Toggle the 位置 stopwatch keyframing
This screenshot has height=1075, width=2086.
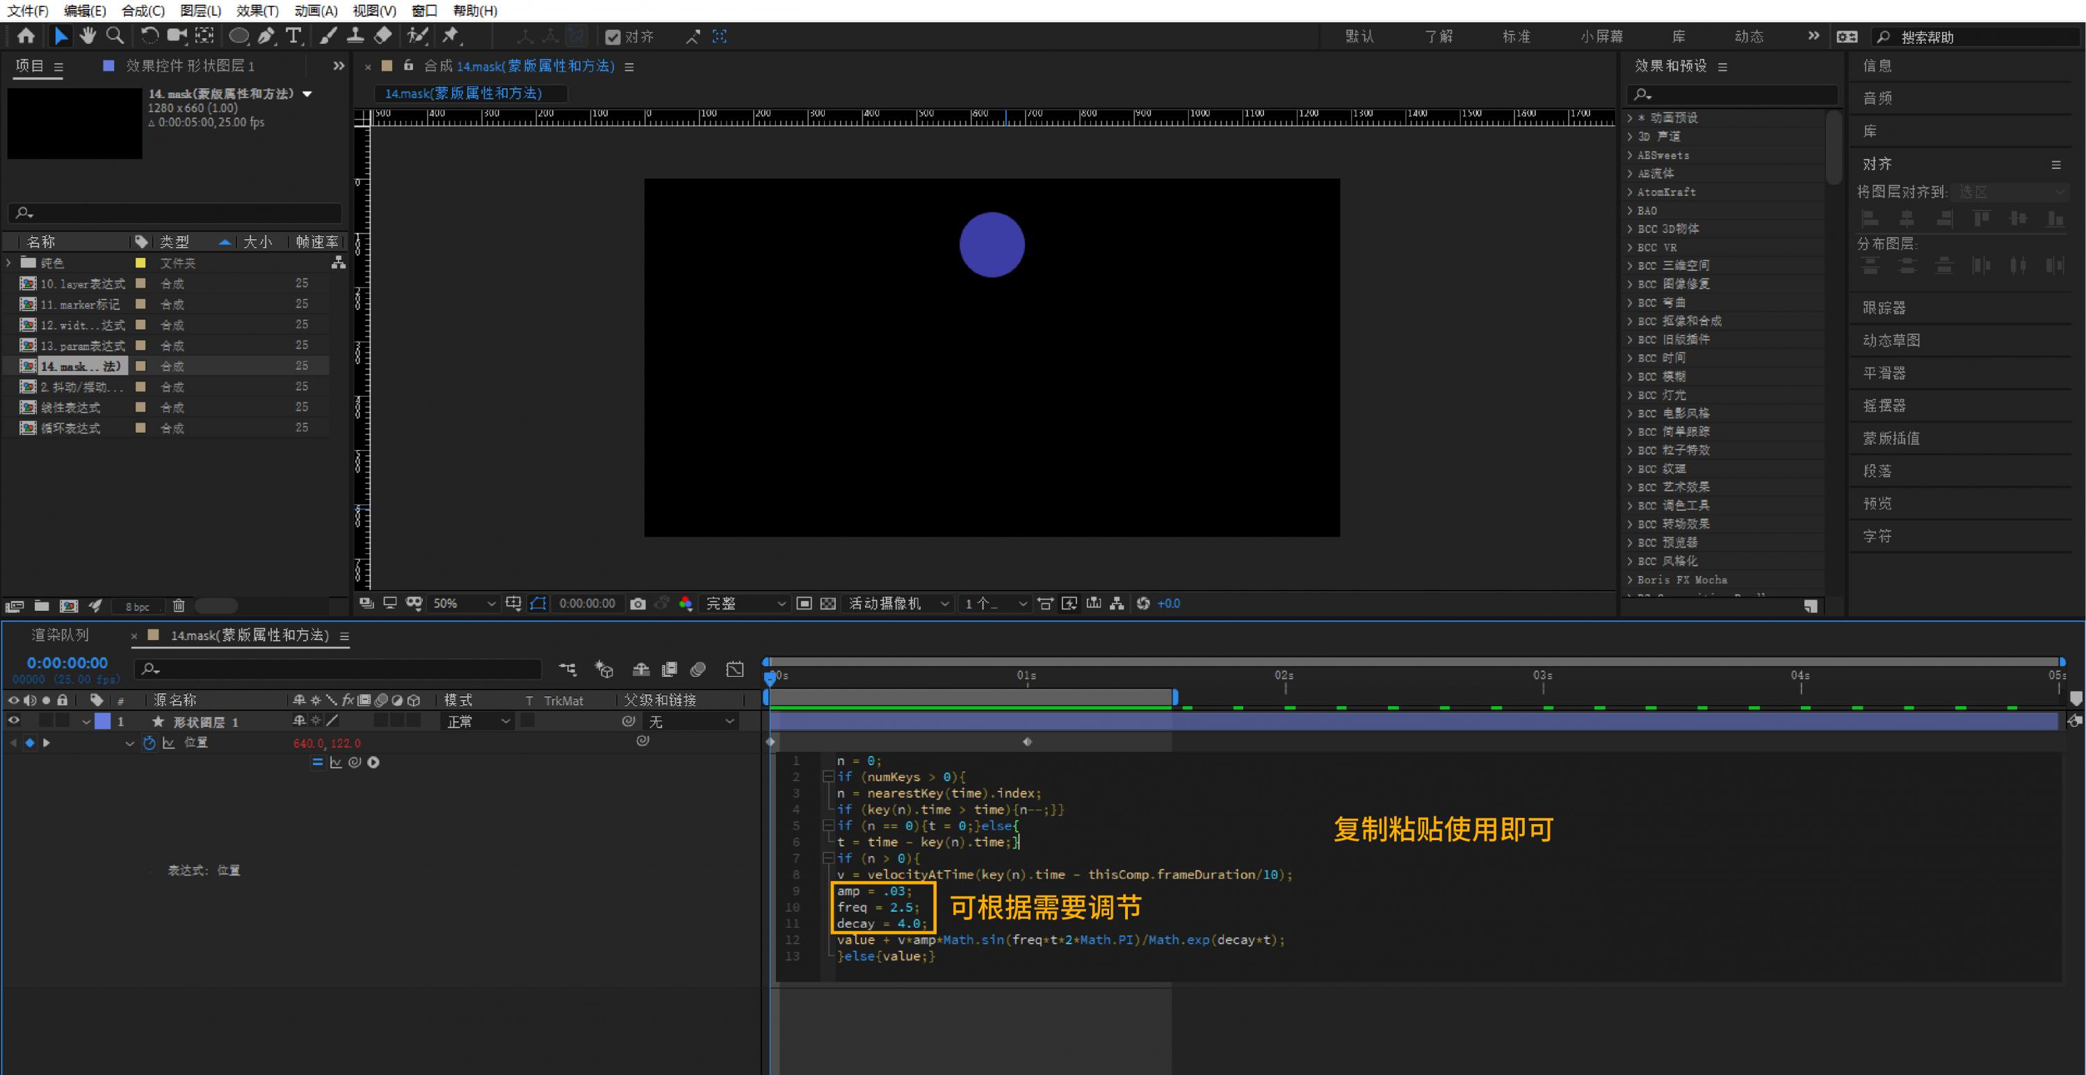[x=149, y=743]
